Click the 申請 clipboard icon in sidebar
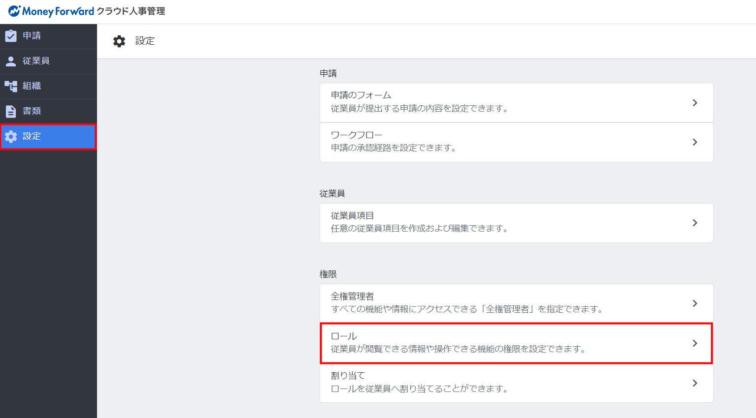 [x=11, y=36]
